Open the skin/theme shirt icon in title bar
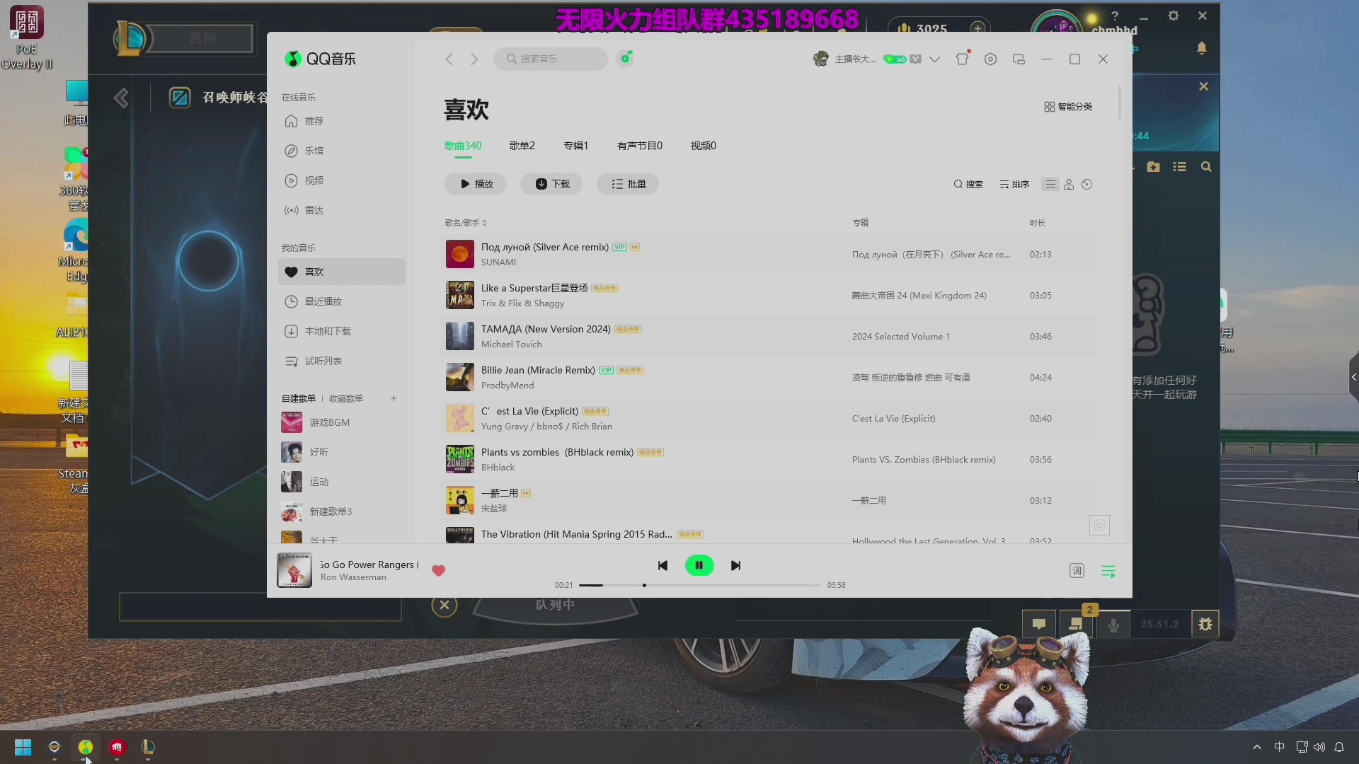The width and height of the screenshot is (1359, 764). (962, 59)
